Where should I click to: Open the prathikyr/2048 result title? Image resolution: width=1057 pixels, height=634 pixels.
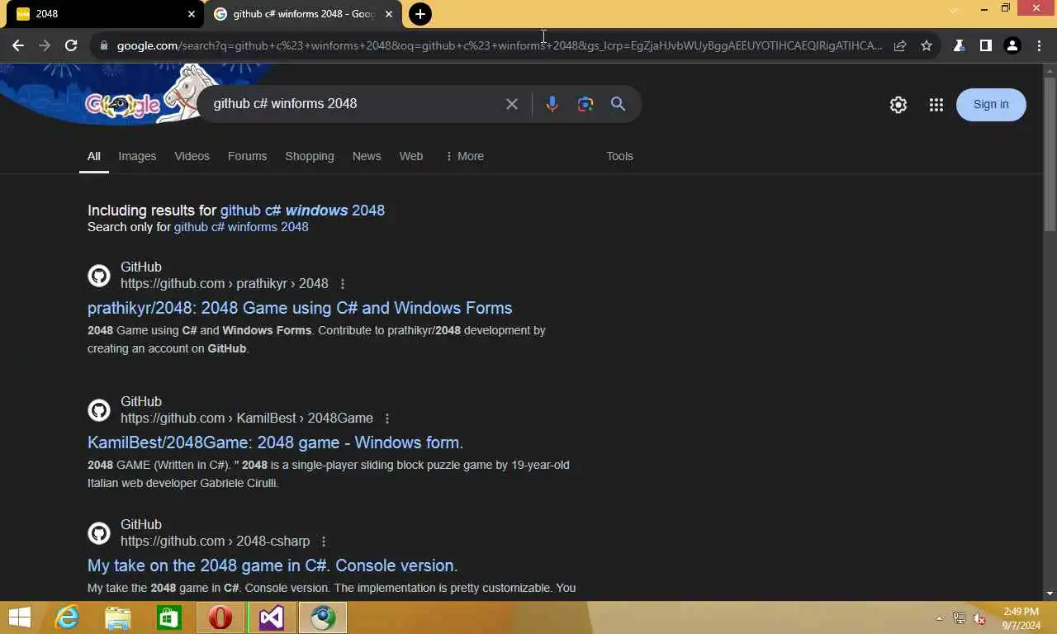(x=300, y=308)
